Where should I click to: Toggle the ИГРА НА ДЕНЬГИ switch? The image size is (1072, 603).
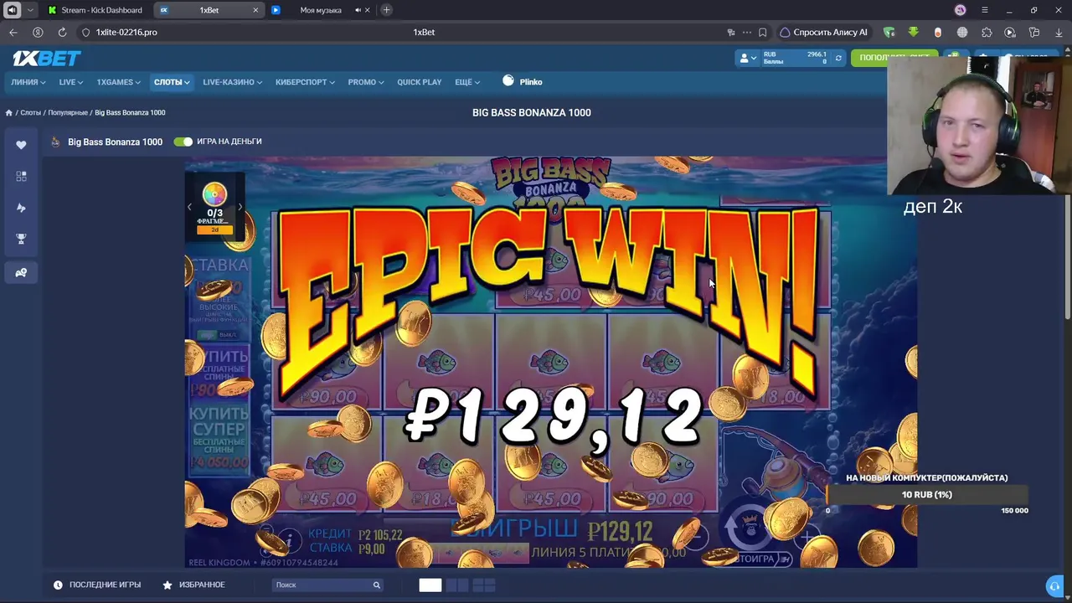point(183,142)
